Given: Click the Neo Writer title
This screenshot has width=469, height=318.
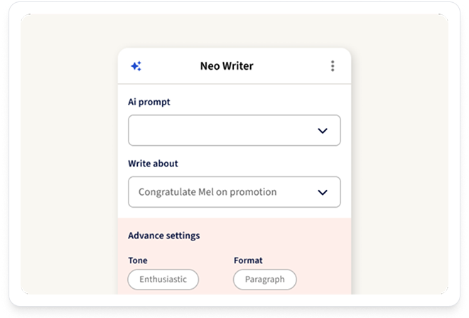Looking at the screenshot, I should coord(227,66).
